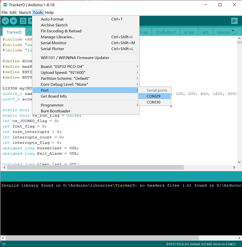Open Manage Libraries...
The image size is (242, 247).
pyautogui.click(x=86, y=37)
